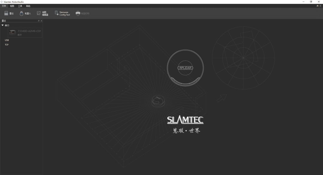Screen dimensions: 323x175
Task: Select the 73340D-A2M8 lidar device entry
Action: (x=25, y=33)
